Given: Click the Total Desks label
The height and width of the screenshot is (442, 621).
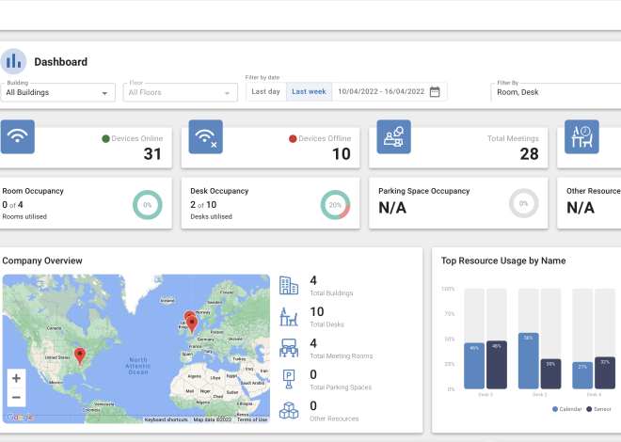Looking at the screenshot, I should (326, 324).
